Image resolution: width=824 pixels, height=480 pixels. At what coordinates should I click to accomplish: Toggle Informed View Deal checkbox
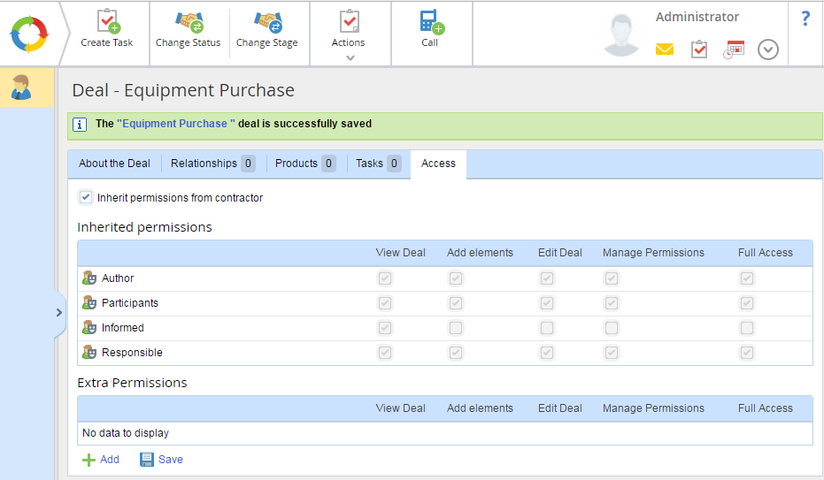click(x=385, y=328)
